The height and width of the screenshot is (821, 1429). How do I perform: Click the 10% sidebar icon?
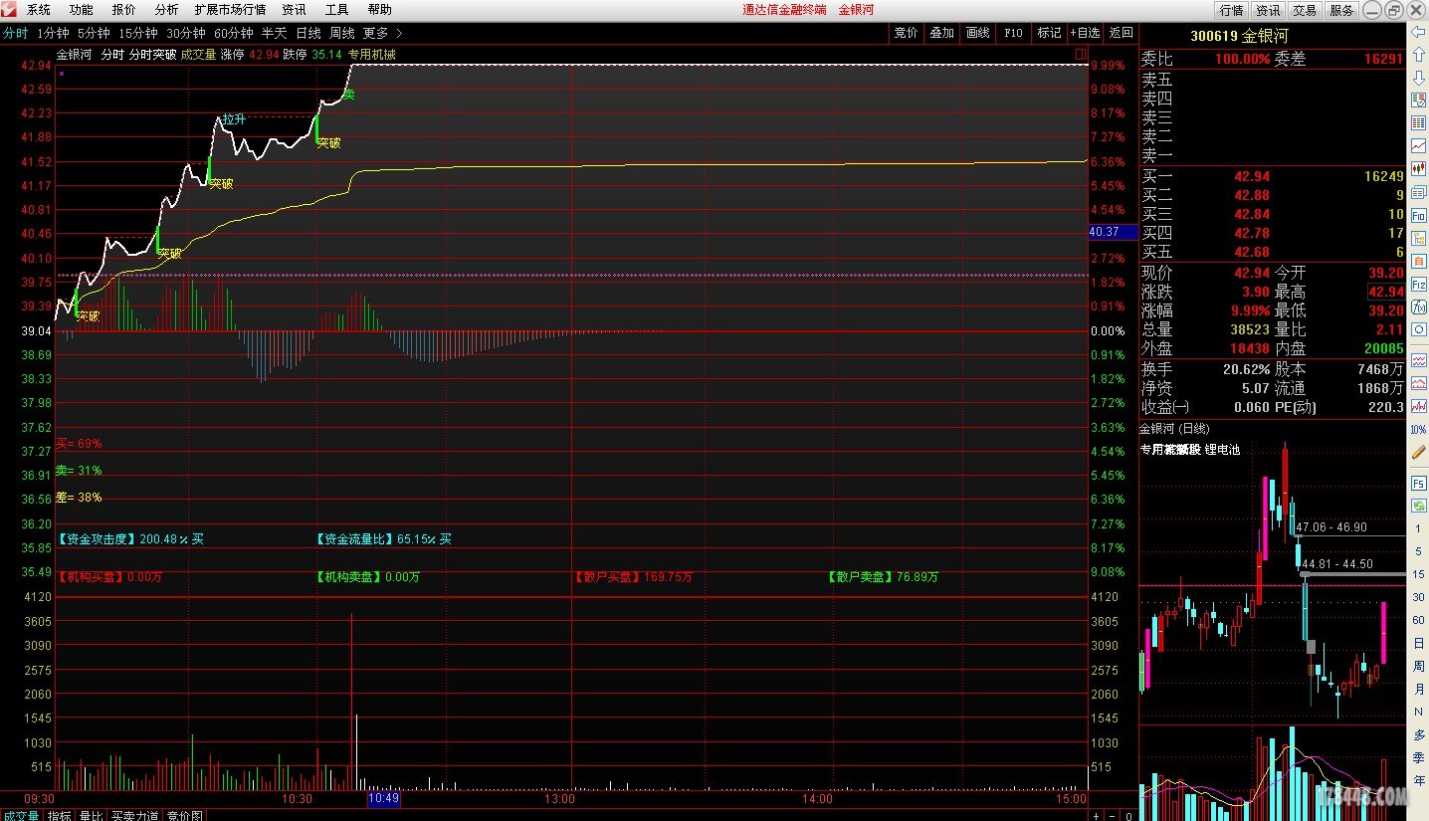coord(1418,429)
